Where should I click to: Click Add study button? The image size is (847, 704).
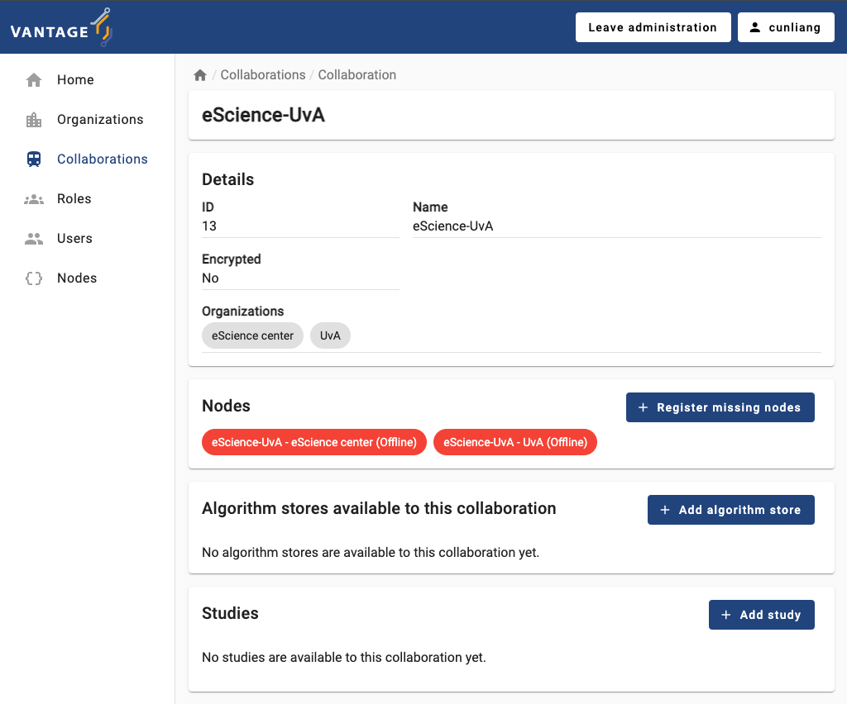(762, 615)
